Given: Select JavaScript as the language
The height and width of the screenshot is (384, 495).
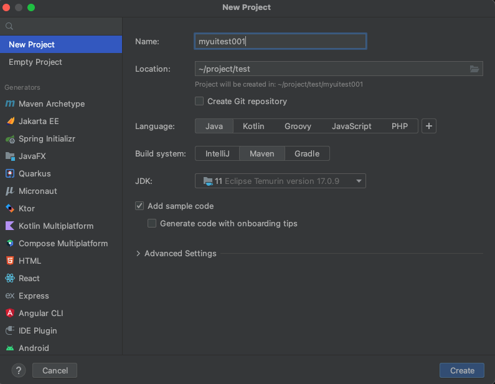Looking at the screenshot, I should tap(351, 126).
